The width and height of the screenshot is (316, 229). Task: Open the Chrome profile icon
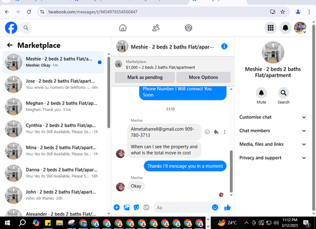(x=298, y=12)
